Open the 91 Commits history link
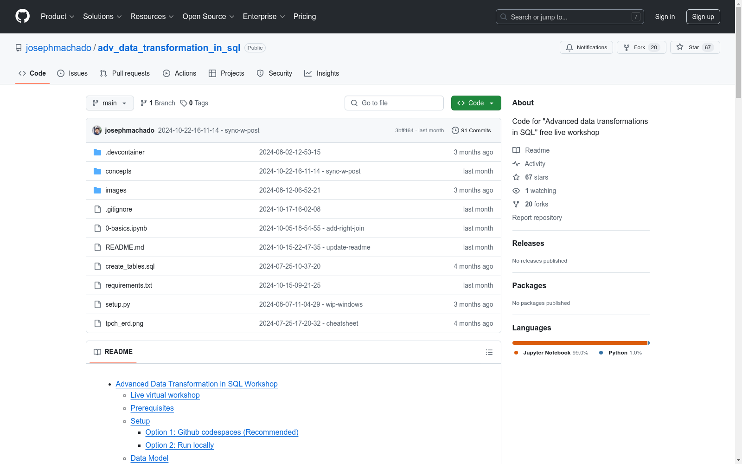742x464 pixels. [x=471, y=130]
